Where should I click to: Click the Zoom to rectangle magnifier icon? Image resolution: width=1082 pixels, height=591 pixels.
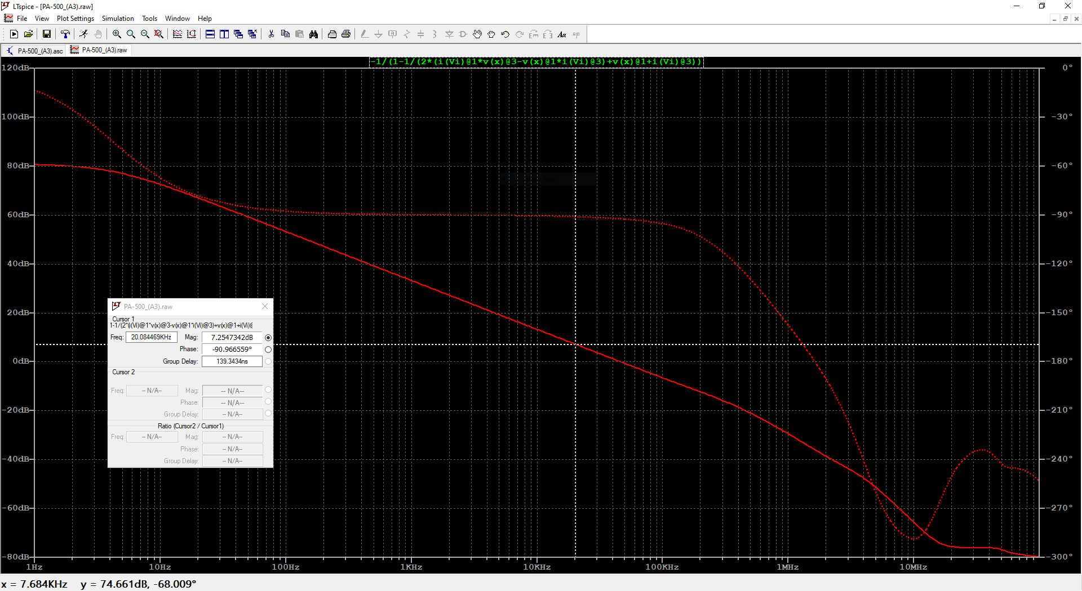tap(117, 34)
